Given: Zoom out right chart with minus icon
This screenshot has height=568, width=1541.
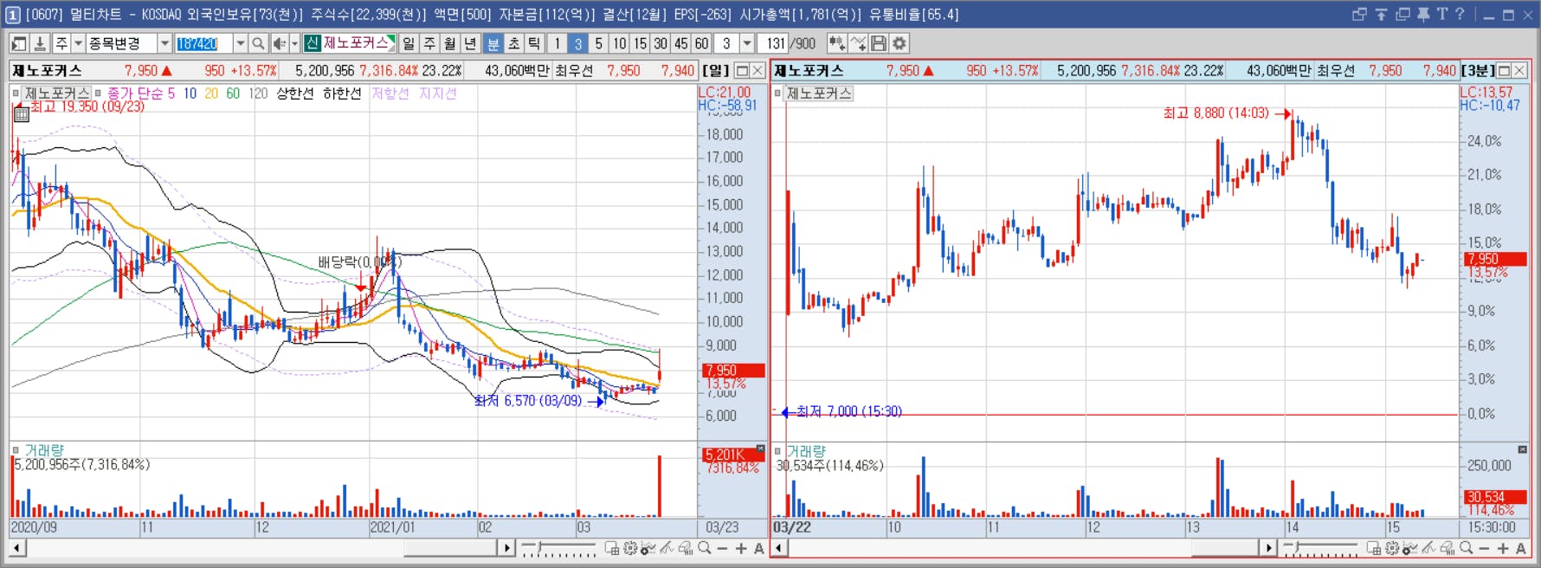Looking at the screenshot, I should (x=1484, y=548).
